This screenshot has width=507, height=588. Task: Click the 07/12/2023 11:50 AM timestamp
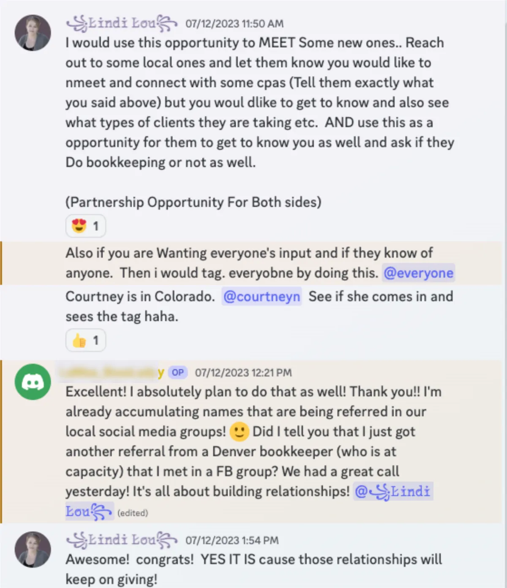pyautogui.click(x=234, y=24)
